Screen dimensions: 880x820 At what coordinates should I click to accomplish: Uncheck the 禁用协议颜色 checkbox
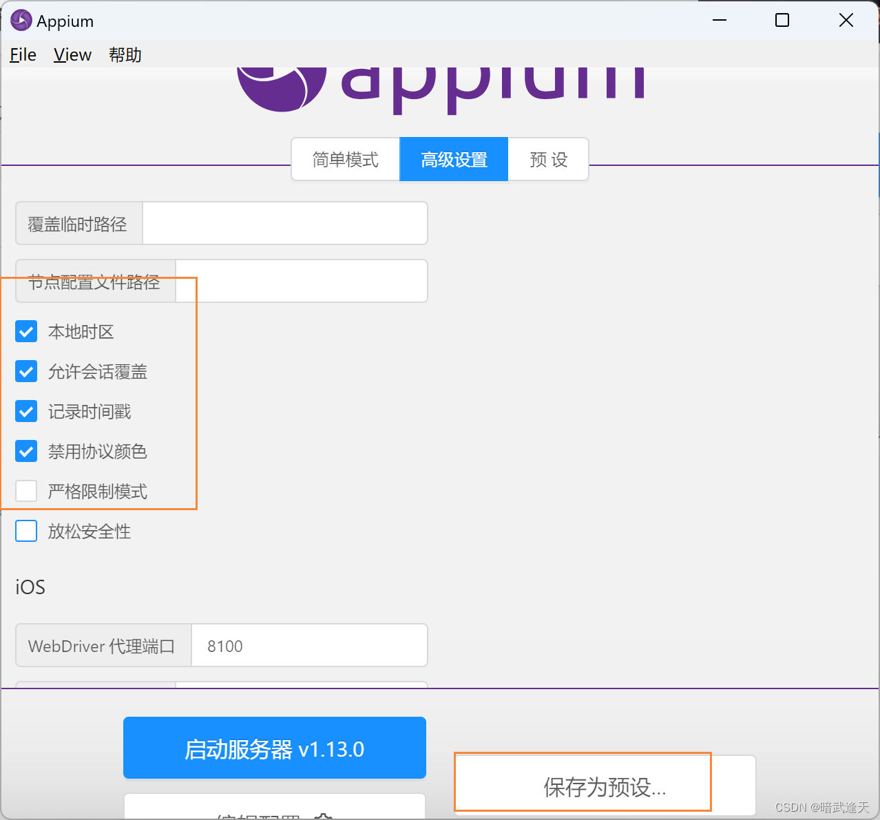click(x=26, y=452)
